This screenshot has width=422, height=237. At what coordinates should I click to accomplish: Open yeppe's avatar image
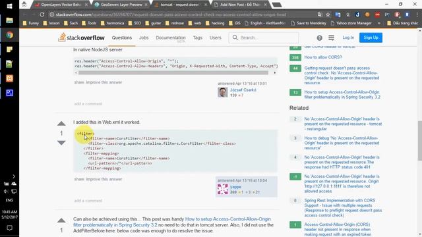coord(223,190)
